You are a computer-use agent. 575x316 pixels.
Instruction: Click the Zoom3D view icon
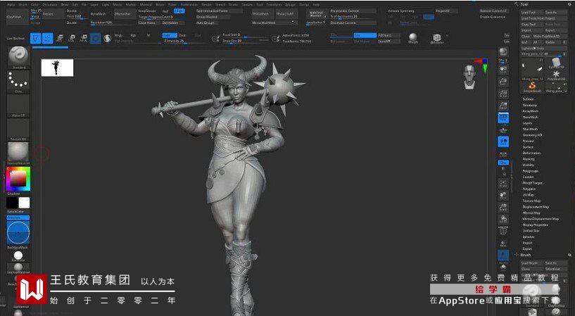pos(503,208)
